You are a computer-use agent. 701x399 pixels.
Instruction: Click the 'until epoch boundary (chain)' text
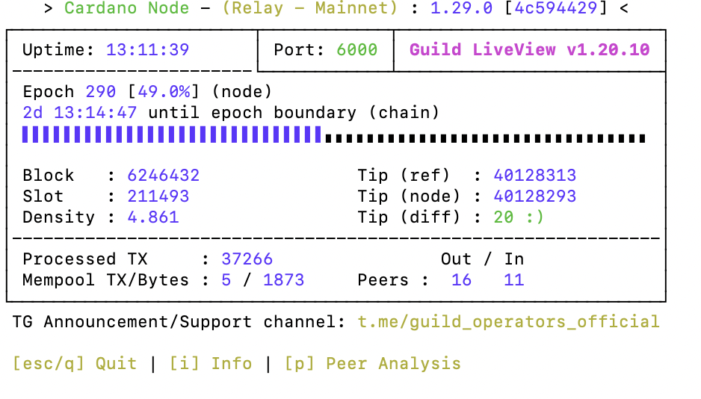click(294, 113)
